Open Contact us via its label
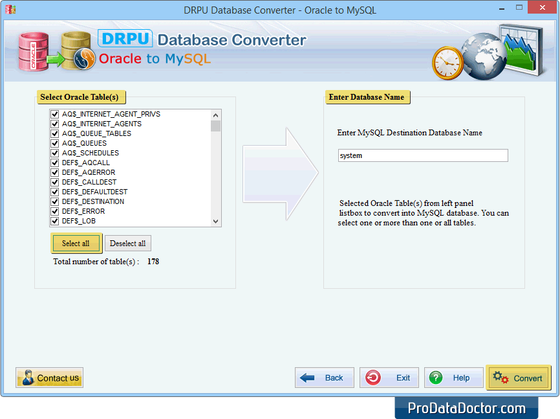This screenshot has width=560, height=419. point(58,378)
